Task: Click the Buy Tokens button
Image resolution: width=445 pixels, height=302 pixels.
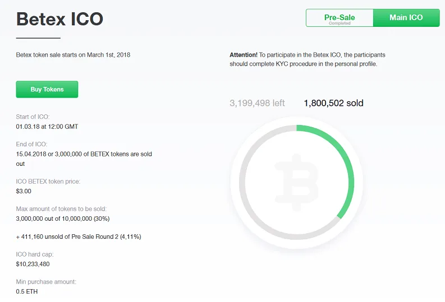Action: coord(47,89)
